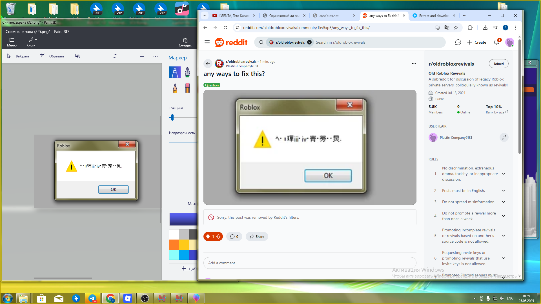
Task: Open comments counter button showing 0
Action: click(234, 236)
